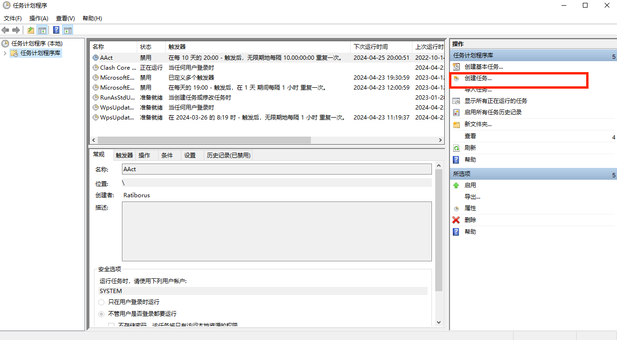Sort by the 下次运行时间 column header
Screen dimensions: 617x340
(381, 47)
